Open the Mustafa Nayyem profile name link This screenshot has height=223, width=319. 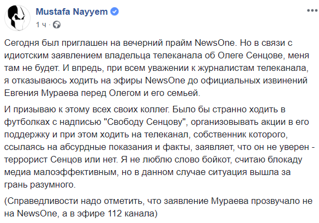coord(71,11)
